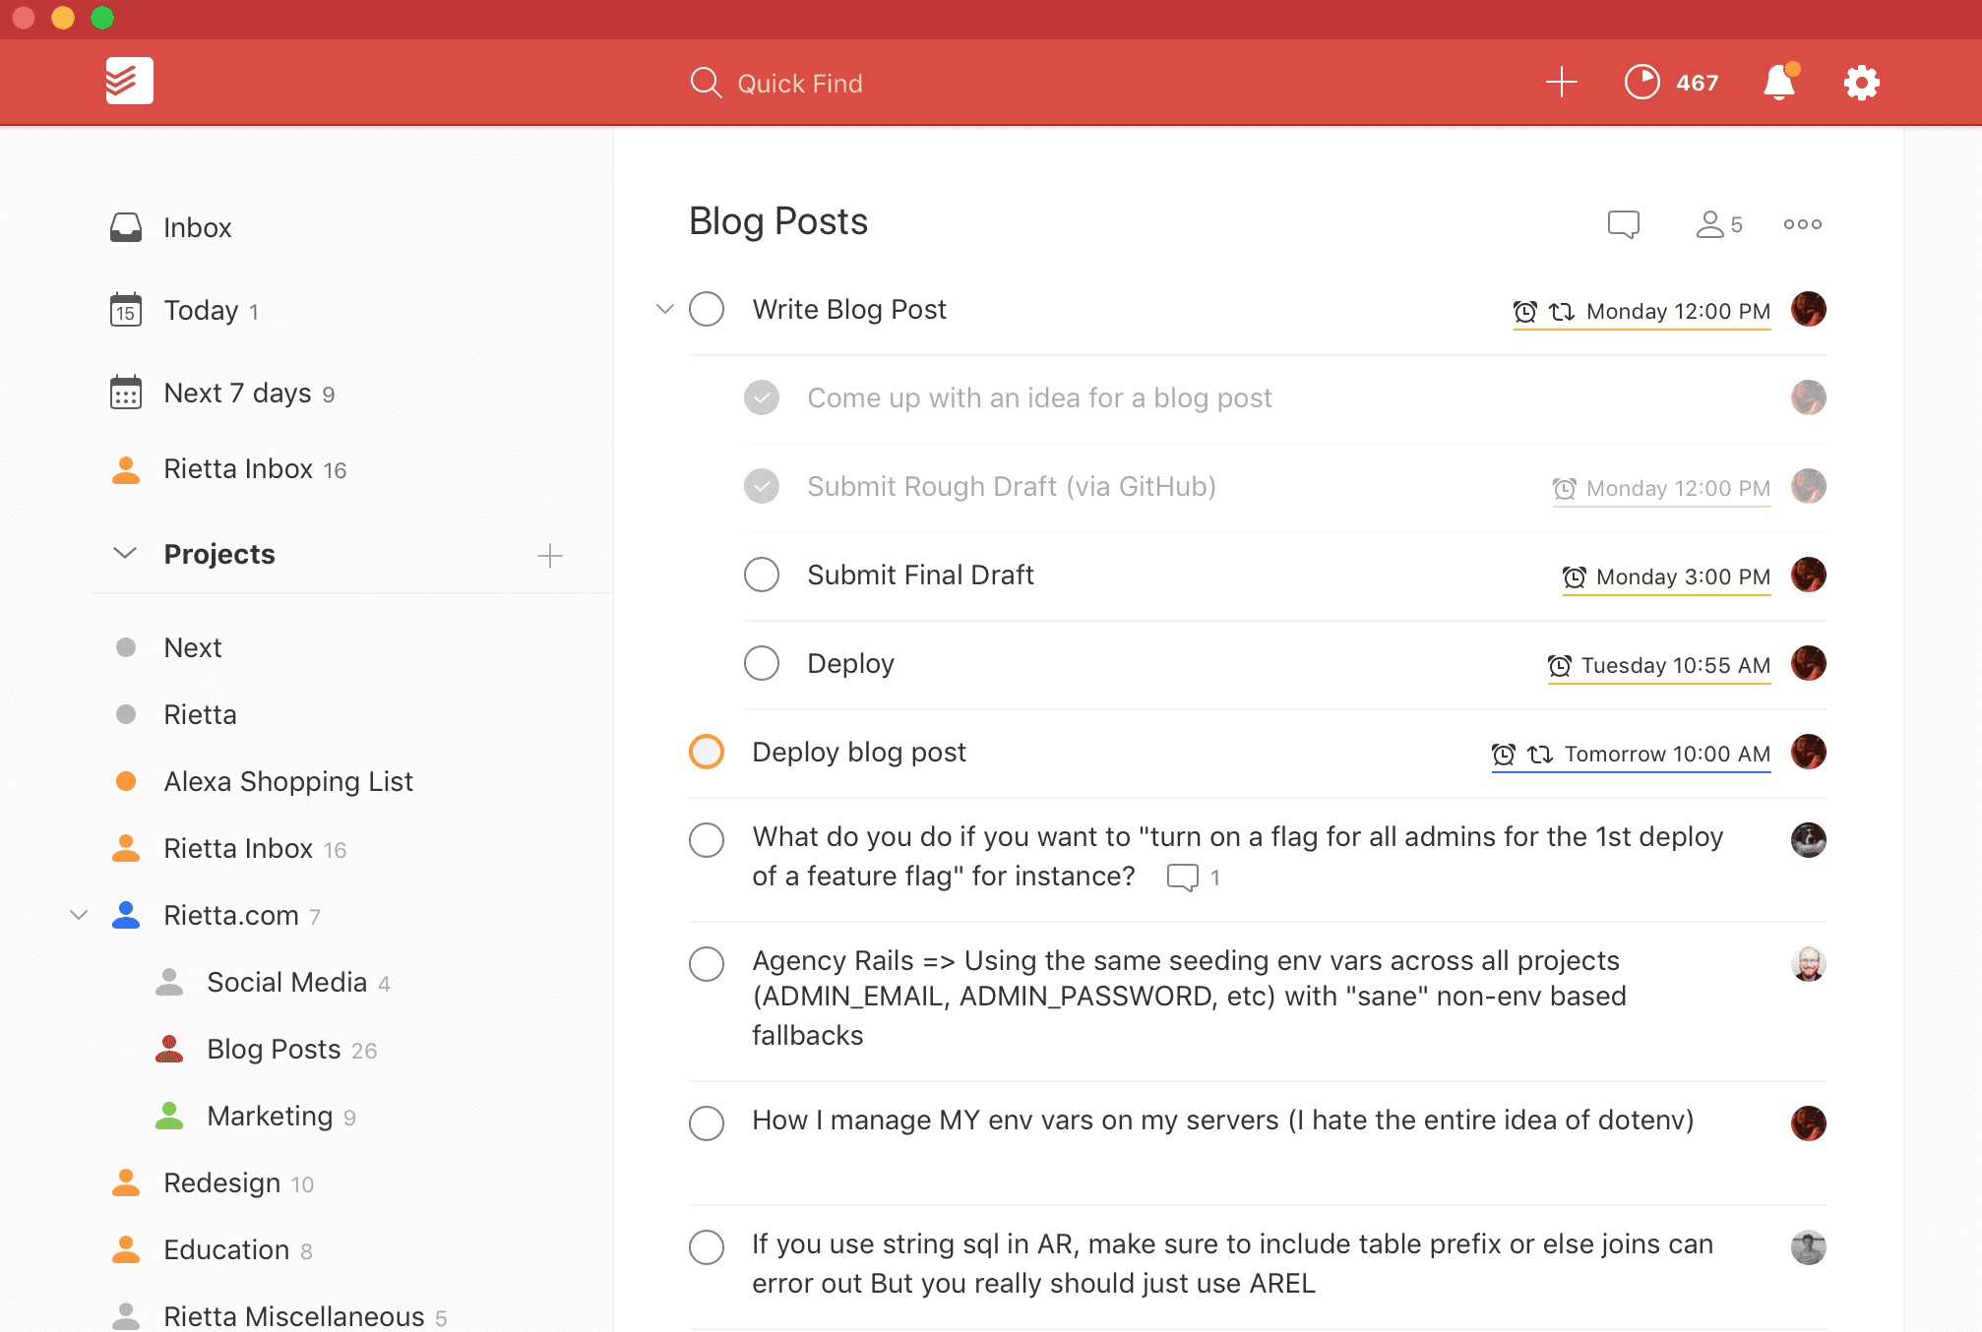
Task: Click recurring icon on Deploy blog post
Action: tap(1540, 755)
